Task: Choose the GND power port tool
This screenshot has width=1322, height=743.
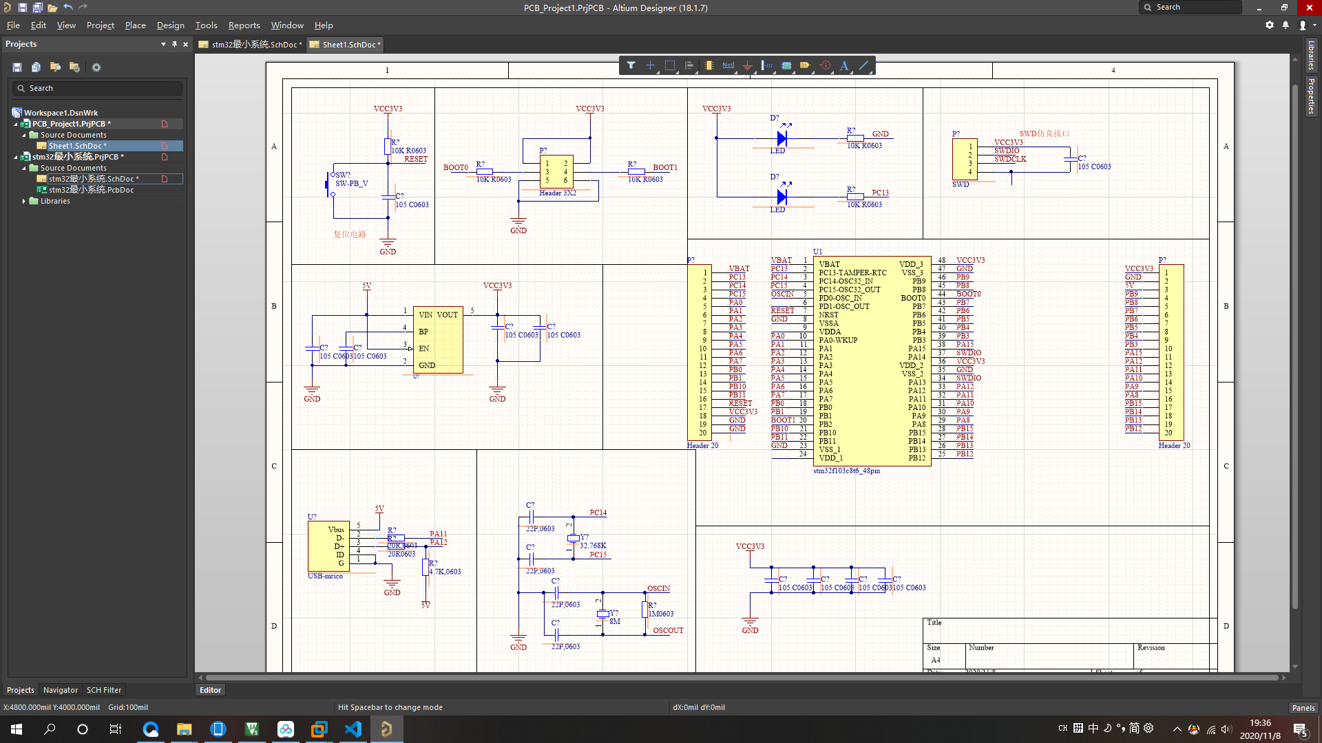Action: coord(747,66)
